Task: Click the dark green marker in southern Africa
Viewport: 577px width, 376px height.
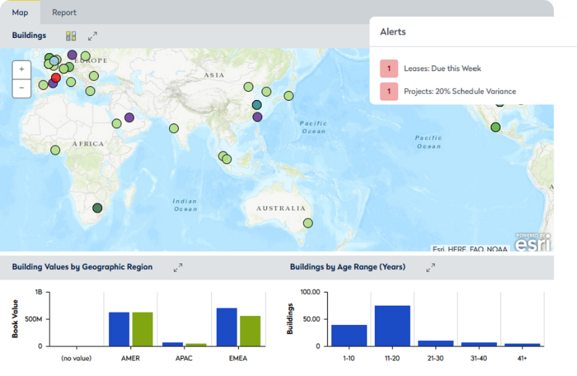Action: click(97, 208)
